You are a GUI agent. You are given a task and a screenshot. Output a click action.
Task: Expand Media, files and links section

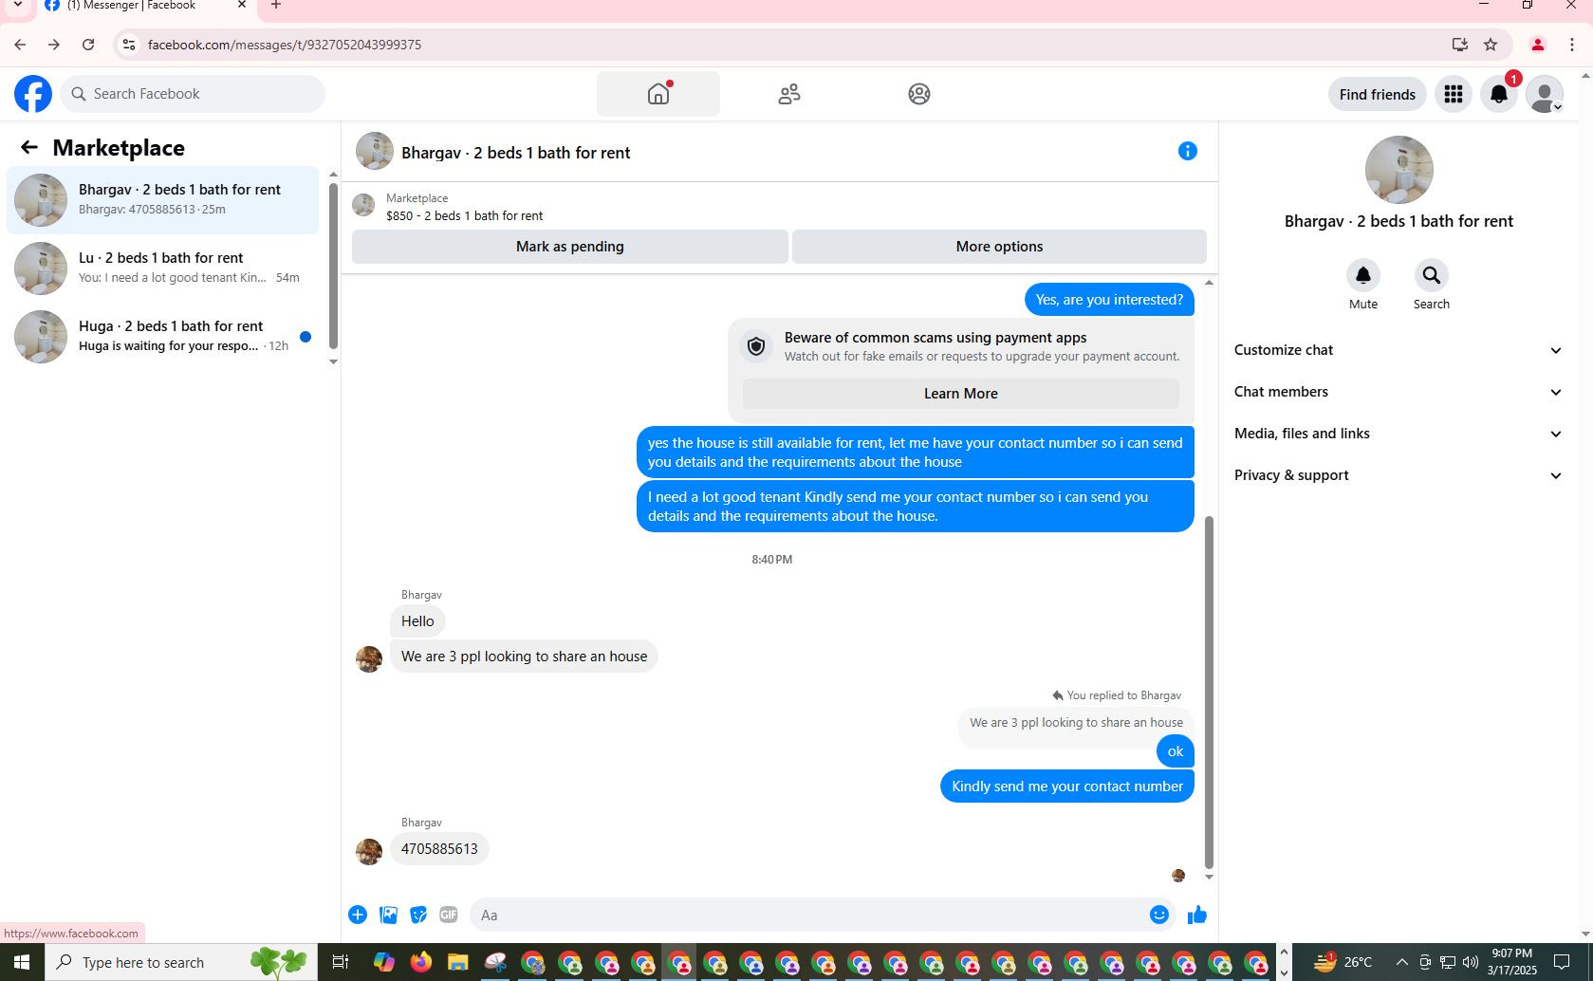(1399, 434)
